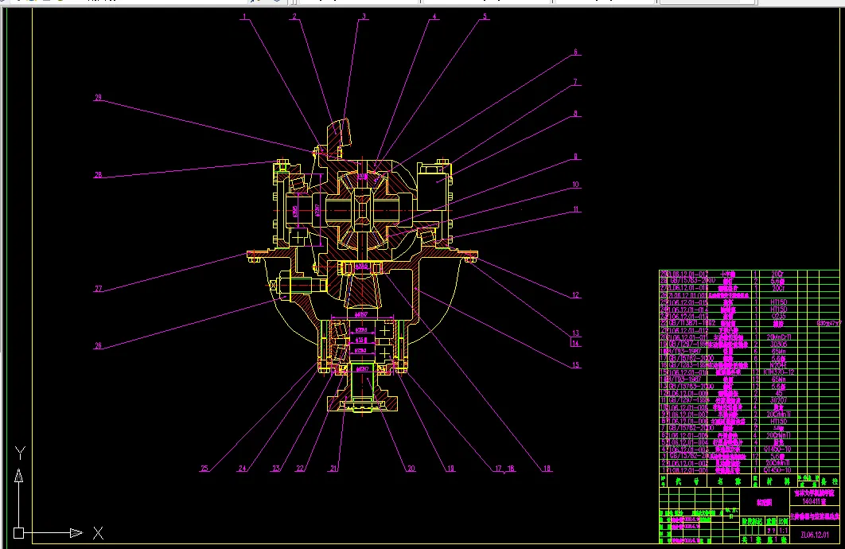
Task: Select part callout number 7
Action: tap(575, 83)
